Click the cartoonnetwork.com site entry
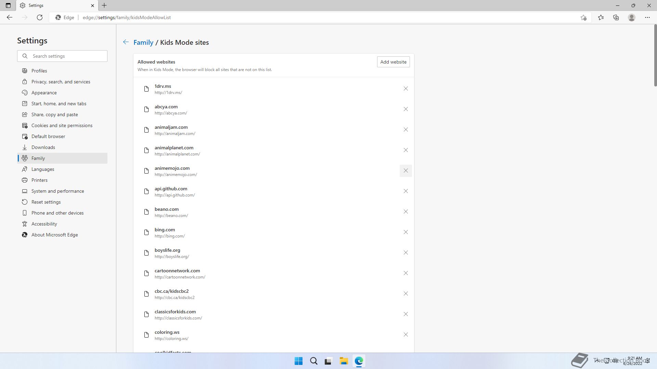 [x=274, y=273]
